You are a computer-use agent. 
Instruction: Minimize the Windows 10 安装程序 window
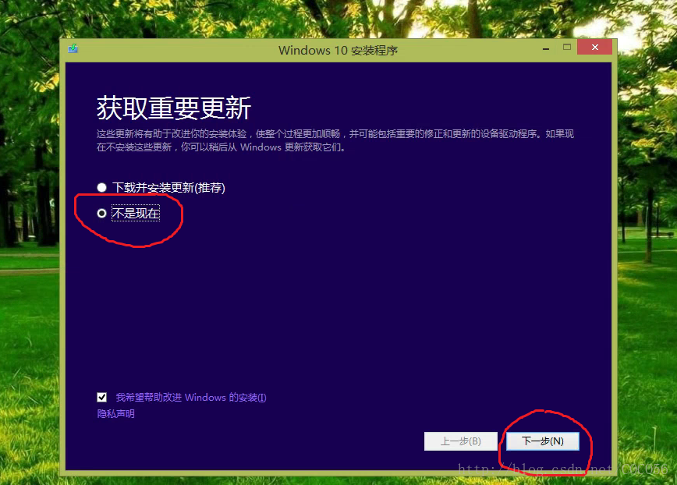(546, 49)
